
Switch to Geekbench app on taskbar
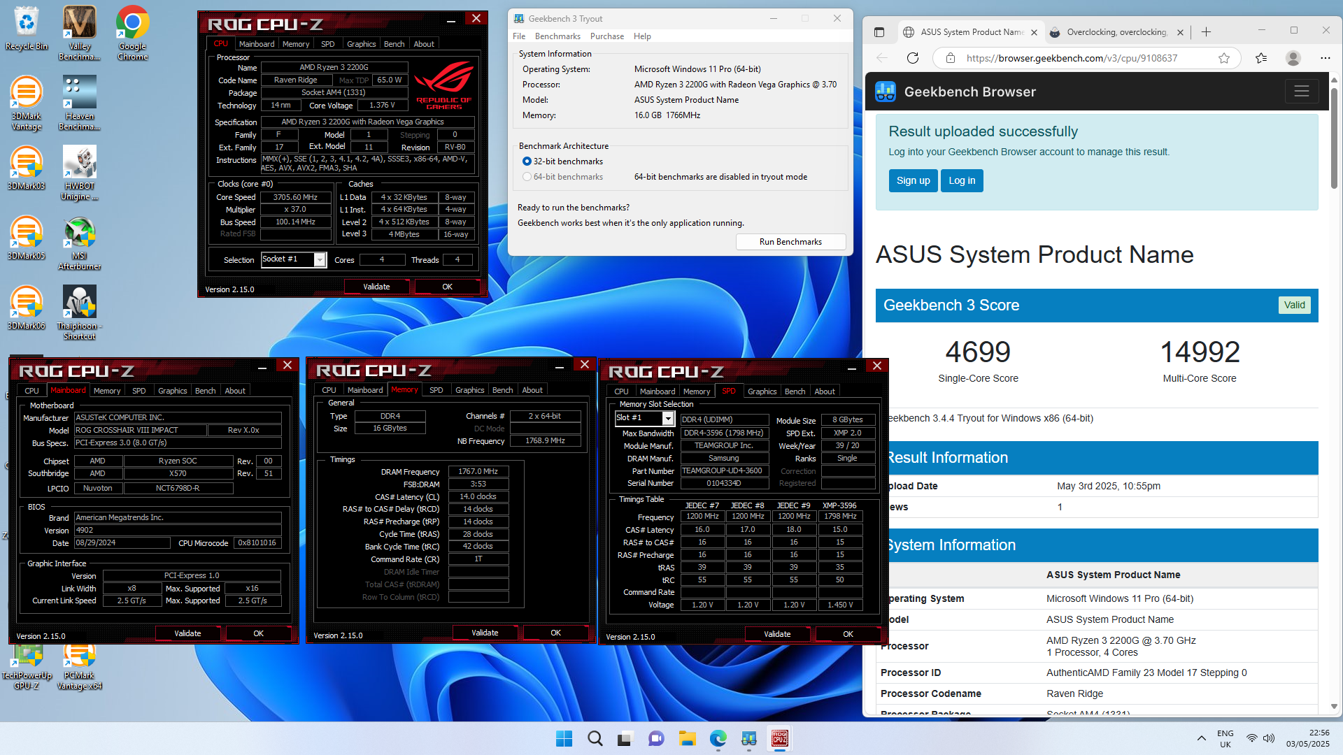point(749,738)
